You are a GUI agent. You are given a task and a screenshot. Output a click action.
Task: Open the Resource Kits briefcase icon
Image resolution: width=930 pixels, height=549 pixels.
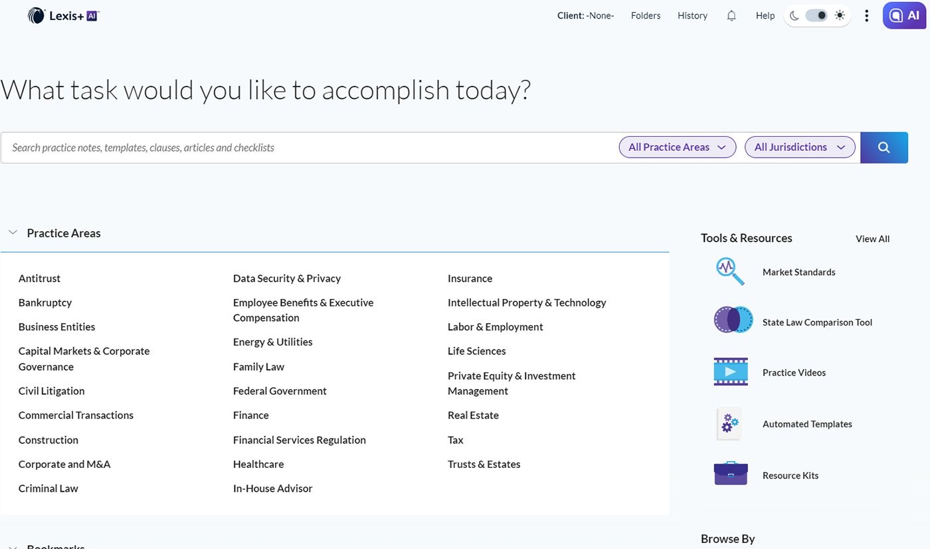[x=731, y=474]
